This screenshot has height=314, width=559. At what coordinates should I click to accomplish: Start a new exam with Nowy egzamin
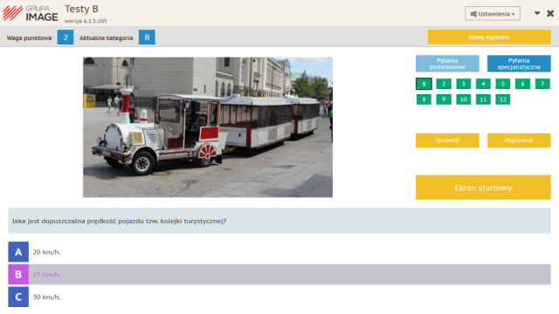click(489, 37)
